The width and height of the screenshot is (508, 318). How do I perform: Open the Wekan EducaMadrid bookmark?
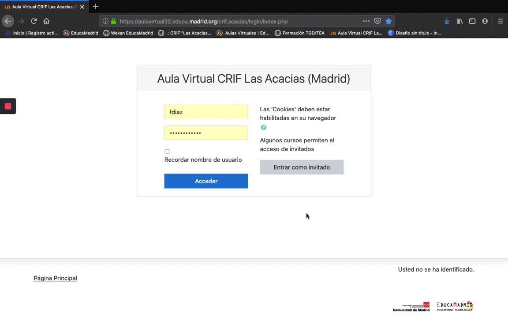click(x=128, y=33)
